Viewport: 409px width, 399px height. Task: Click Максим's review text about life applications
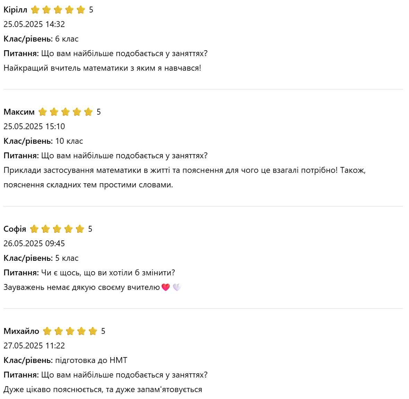(185, 177)
